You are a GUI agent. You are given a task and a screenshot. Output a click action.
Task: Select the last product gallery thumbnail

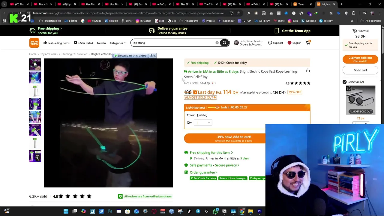click(35, 156)
